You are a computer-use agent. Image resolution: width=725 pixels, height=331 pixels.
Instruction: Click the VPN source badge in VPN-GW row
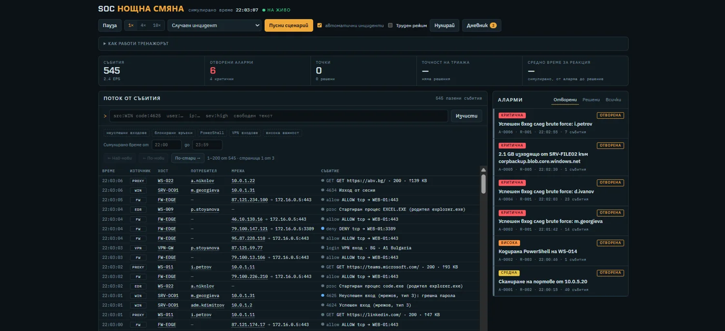point(138,248)
